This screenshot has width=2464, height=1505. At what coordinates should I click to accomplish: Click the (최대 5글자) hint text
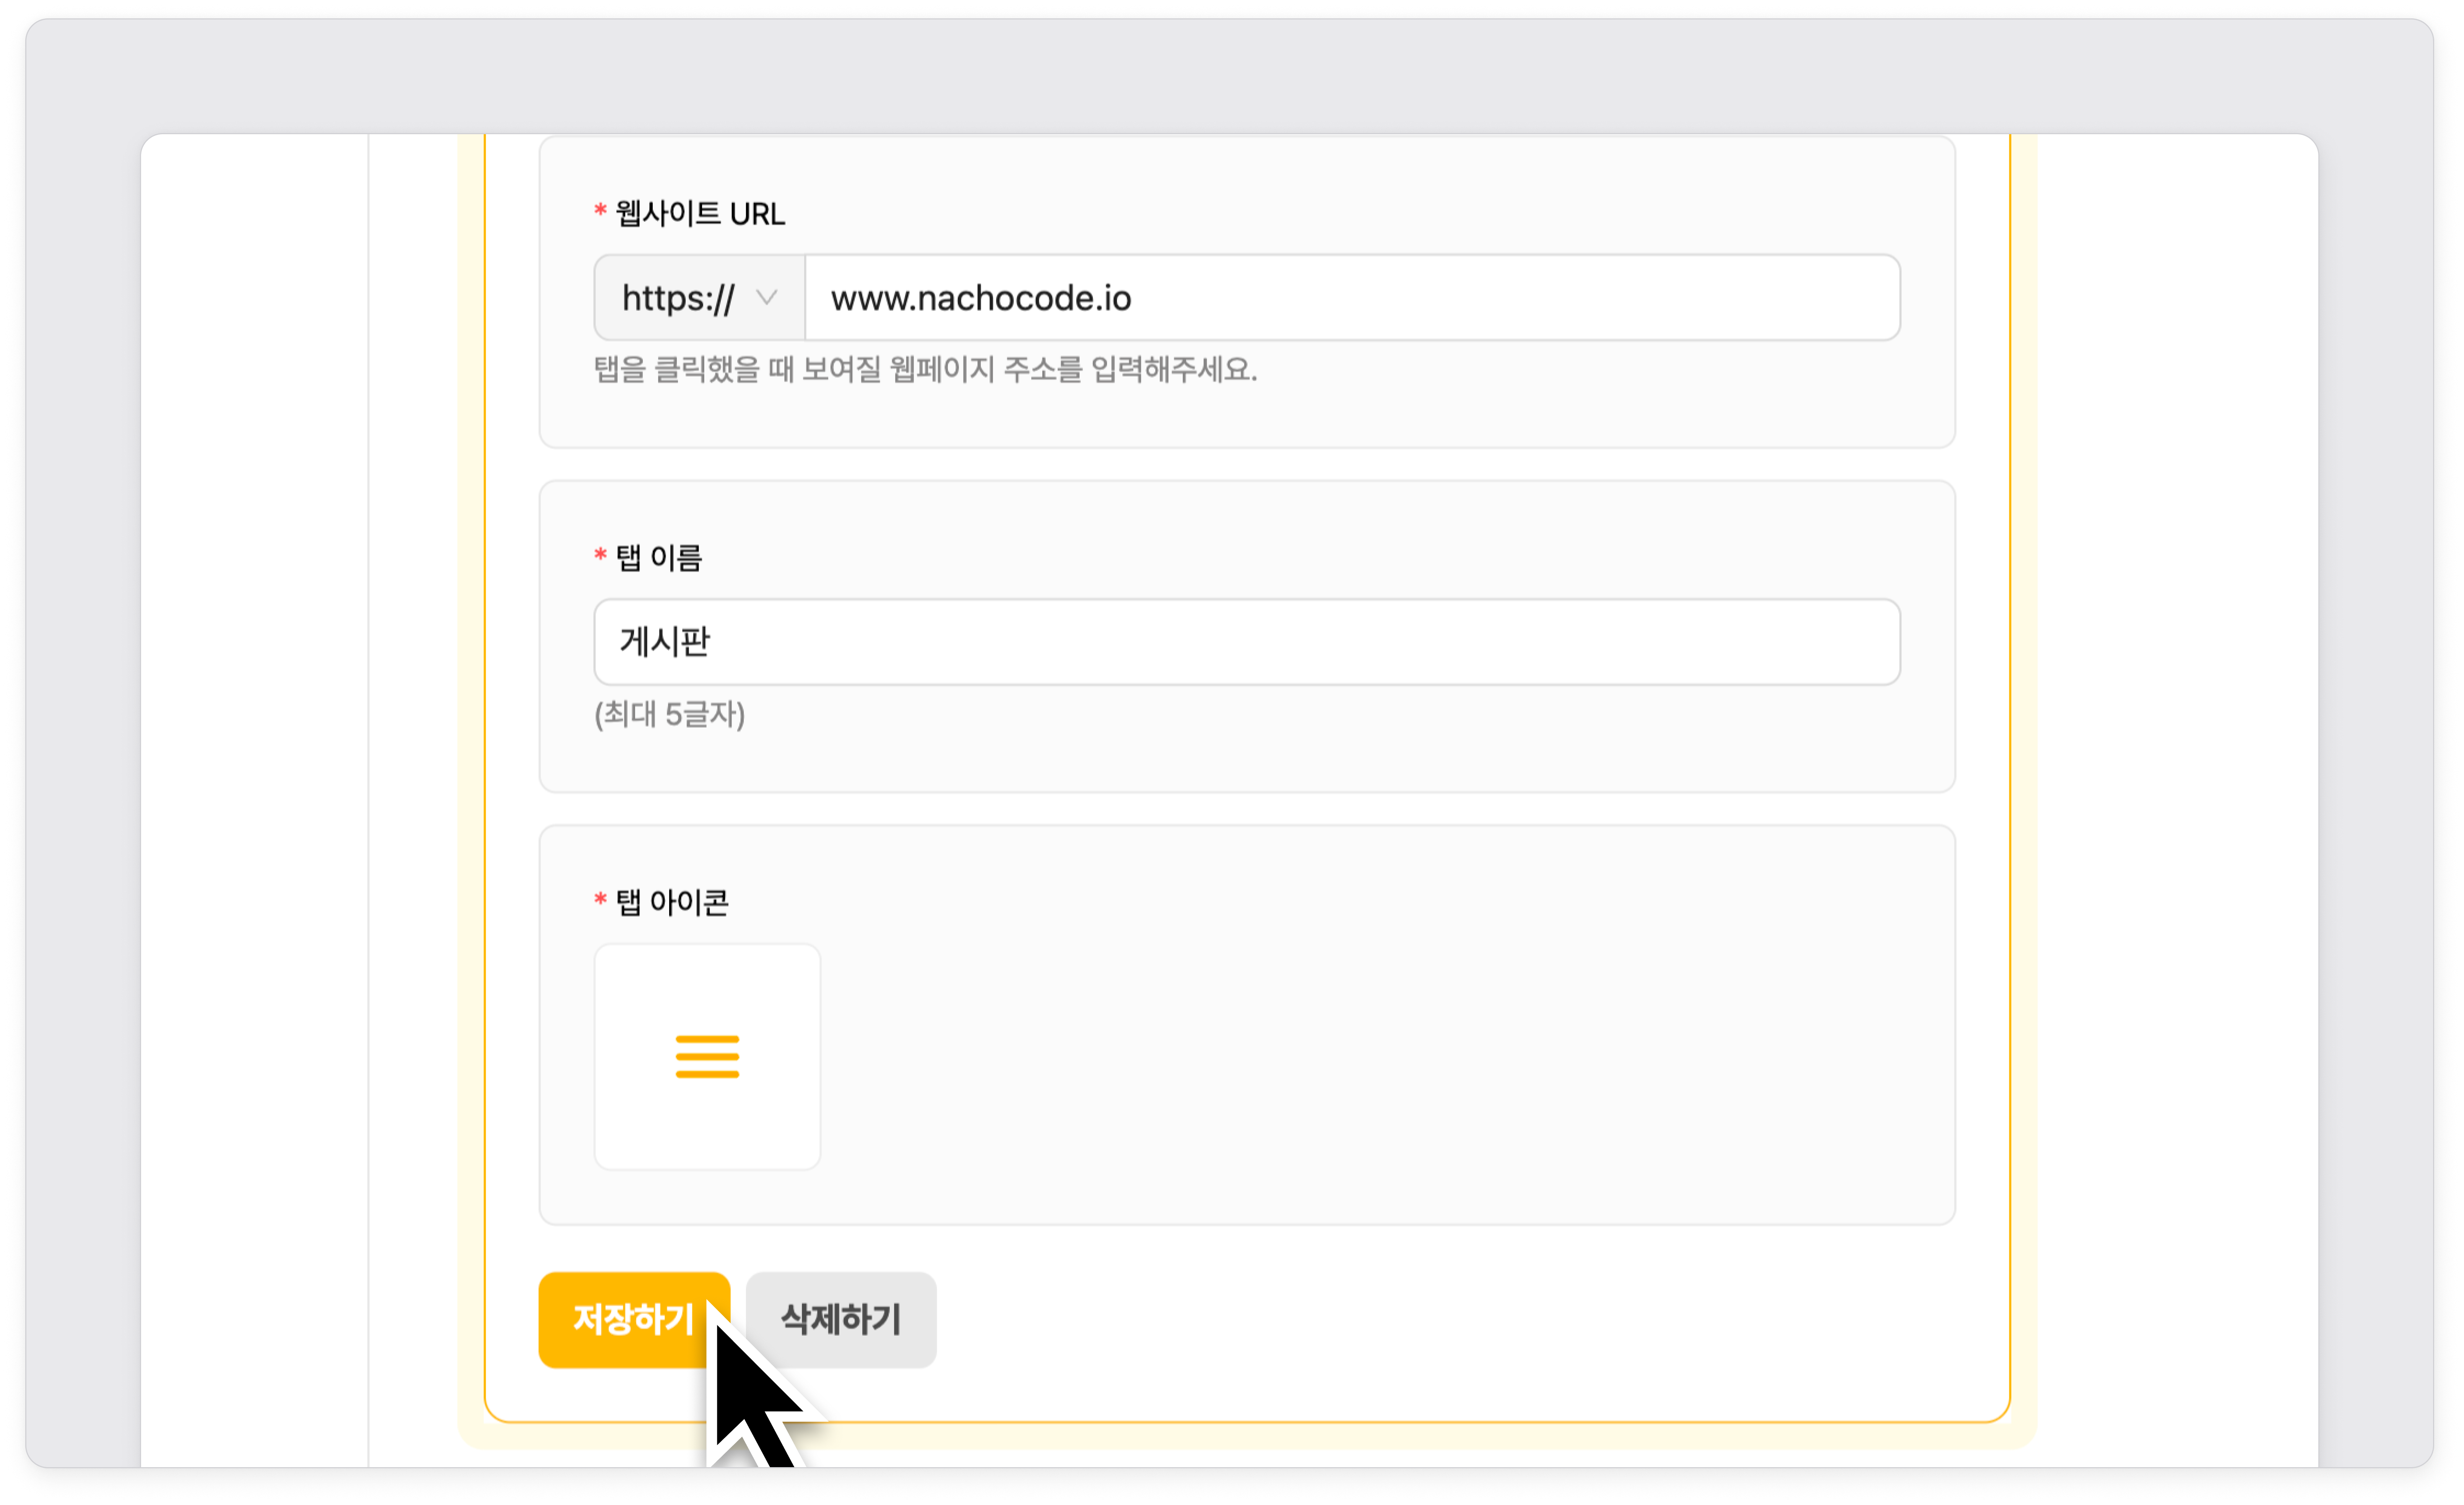pyautogui.click(x=669, y=715)
